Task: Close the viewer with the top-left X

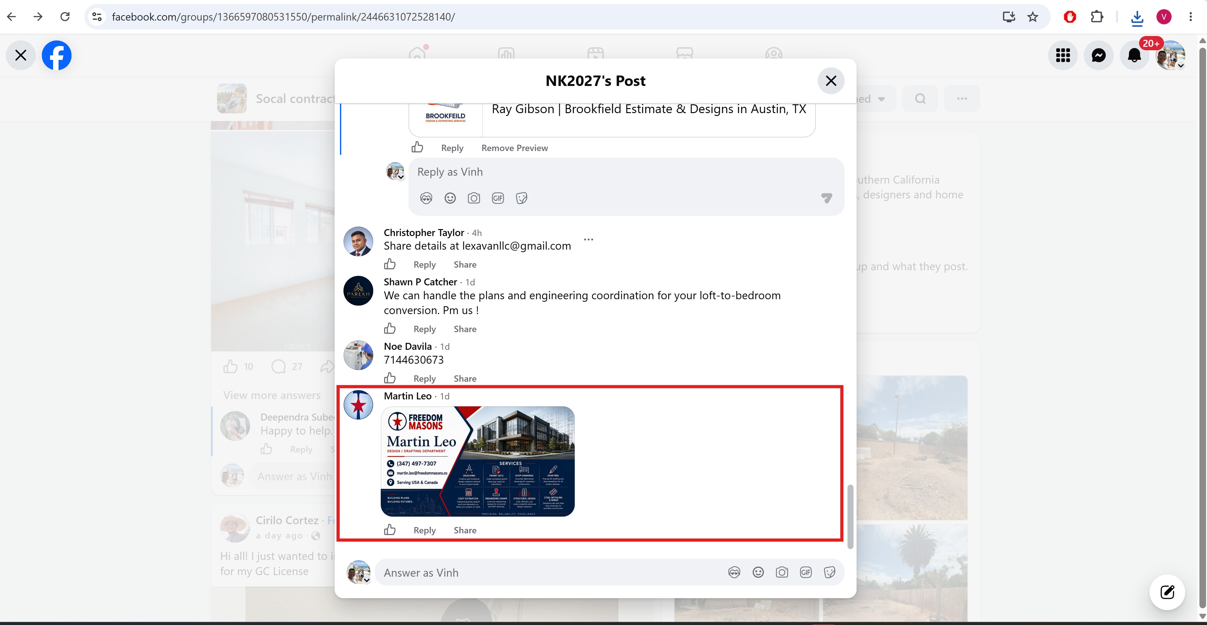Action: click(21, 55)
